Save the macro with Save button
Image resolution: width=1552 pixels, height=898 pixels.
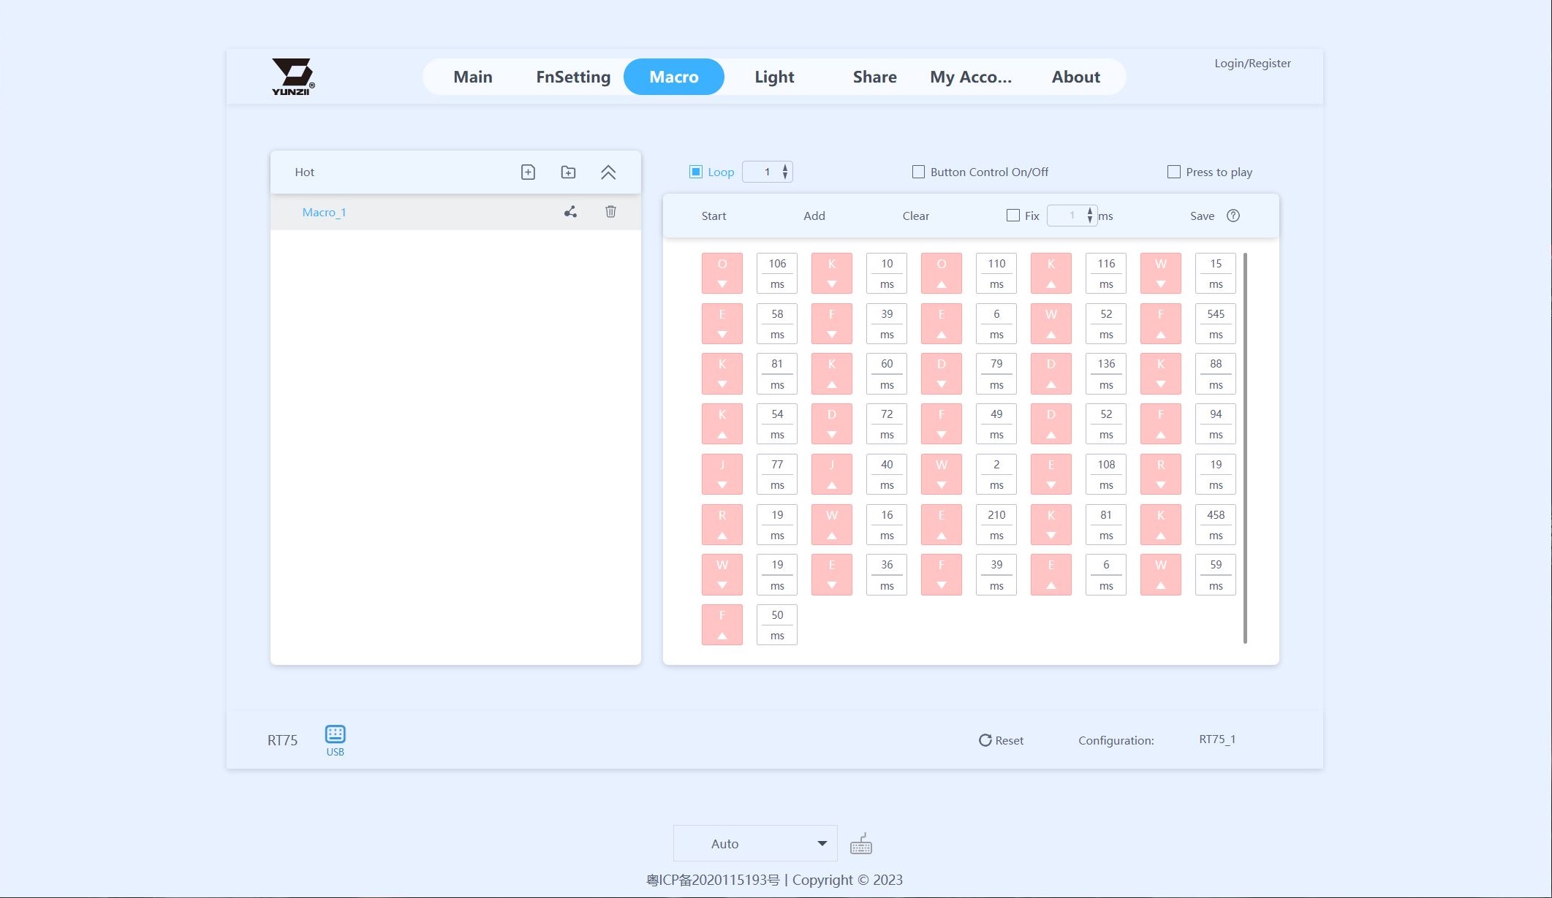[x=1202, y=216]
